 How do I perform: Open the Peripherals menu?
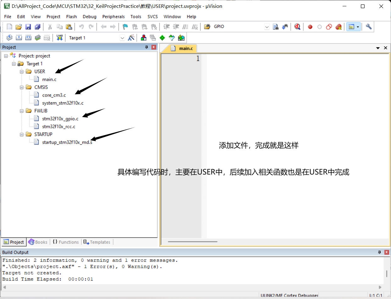click(113, 16)
